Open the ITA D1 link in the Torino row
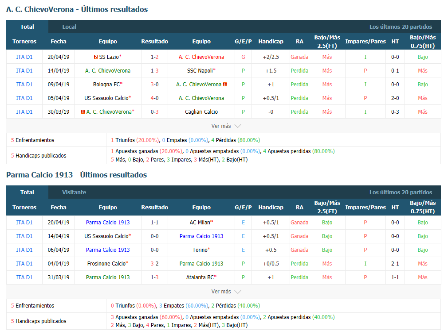Image resolution: width=448 pixels, height=331 pixels. 24,250
